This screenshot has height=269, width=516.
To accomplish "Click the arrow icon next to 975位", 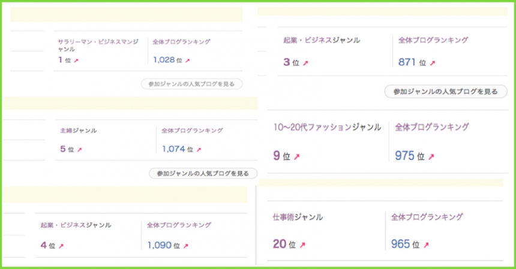I will coord(431,157).
